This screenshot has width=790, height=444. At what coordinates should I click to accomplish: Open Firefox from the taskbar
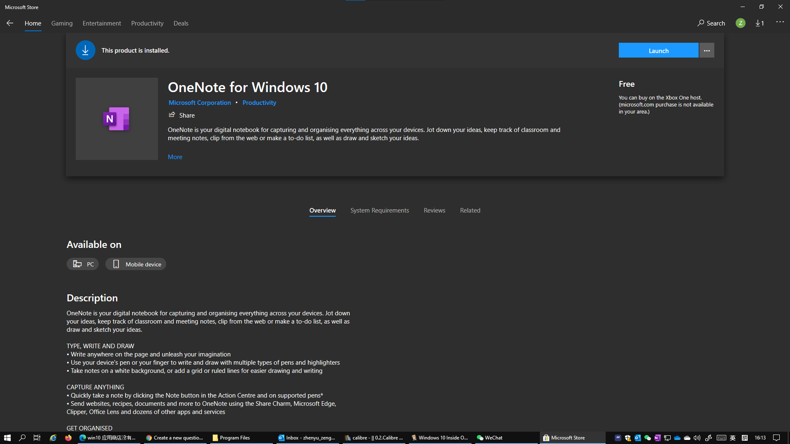pos(68,438)
